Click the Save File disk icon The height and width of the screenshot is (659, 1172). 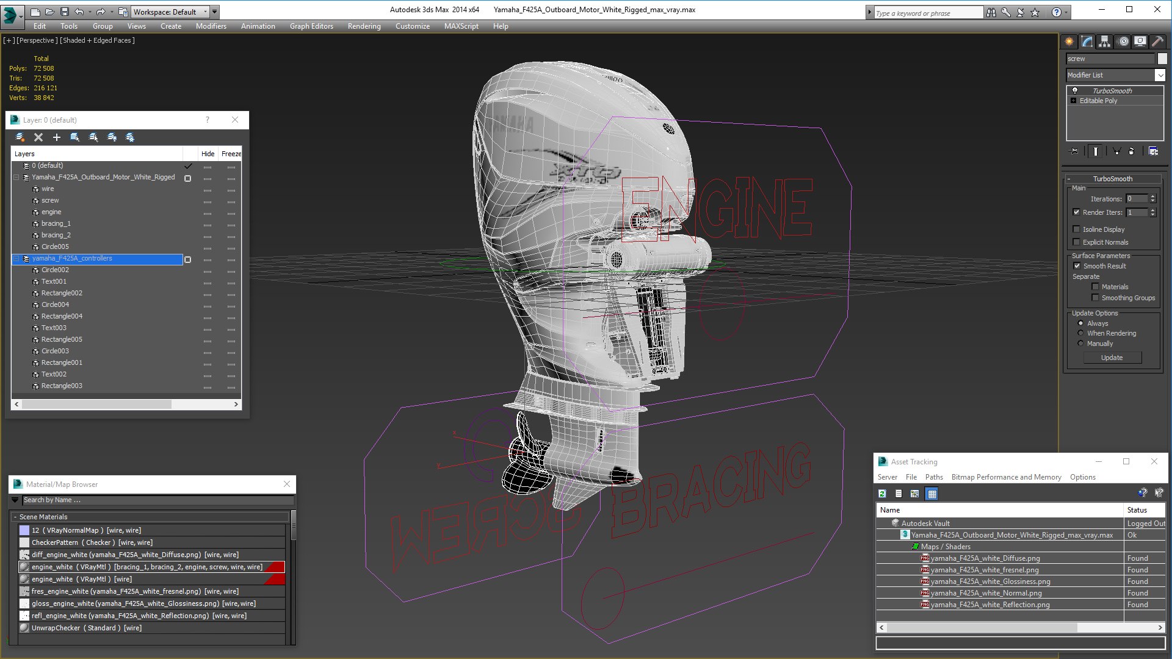[x=63, y=12]
